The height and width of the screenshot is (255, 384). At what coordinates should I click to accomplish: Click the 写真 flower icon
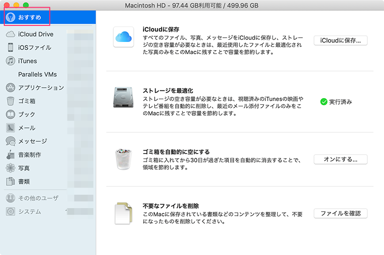tap(10, 168)
